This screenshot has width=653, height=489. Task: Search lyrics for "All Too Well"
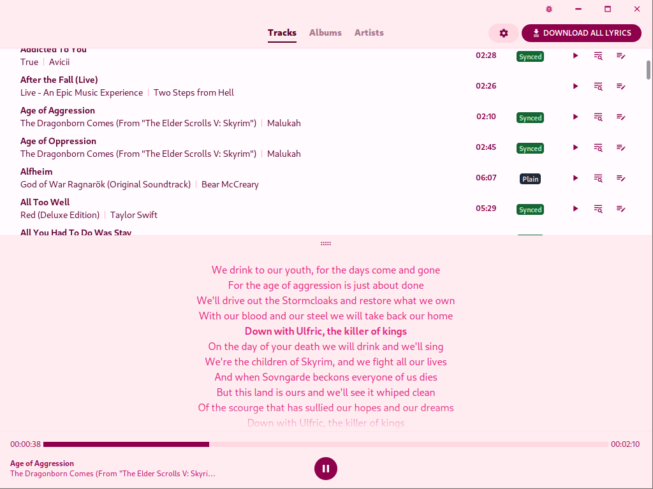[598, 208]
